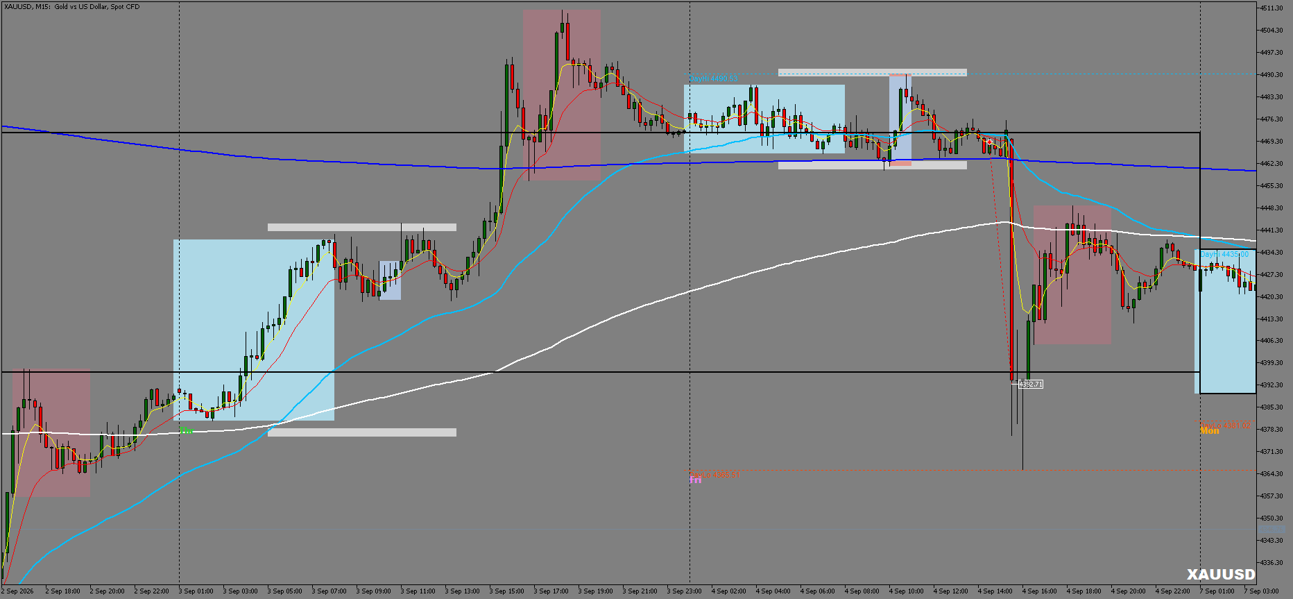This screenshot has height=599, width=1293.
Task: Click the 4 Sep 16:00 time label
Action: pyautogui.click(x=1039, y=591)
